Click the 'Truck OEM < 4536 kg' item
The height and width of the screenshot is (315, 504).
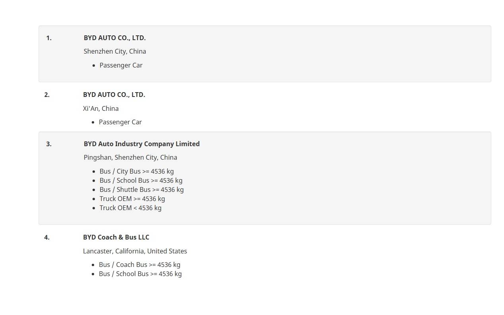tap(130, 208)
